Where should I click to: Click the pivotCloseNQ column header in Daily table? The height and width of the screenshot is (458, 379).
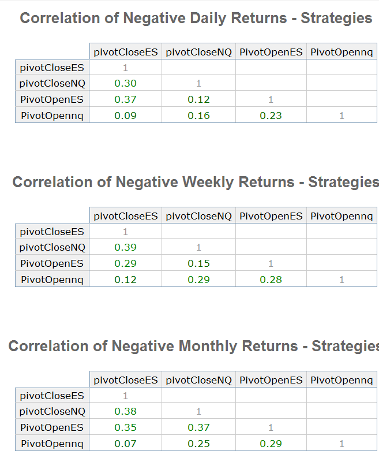pos(198,53)
